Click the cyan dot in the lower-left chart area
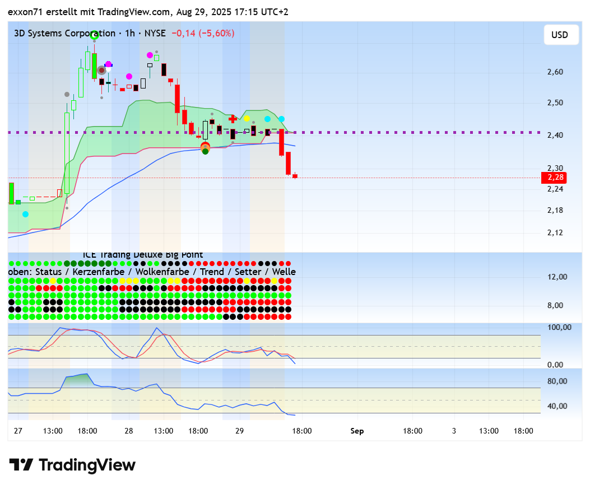Viewport: 590px width, 489px height. coord(25,214)
